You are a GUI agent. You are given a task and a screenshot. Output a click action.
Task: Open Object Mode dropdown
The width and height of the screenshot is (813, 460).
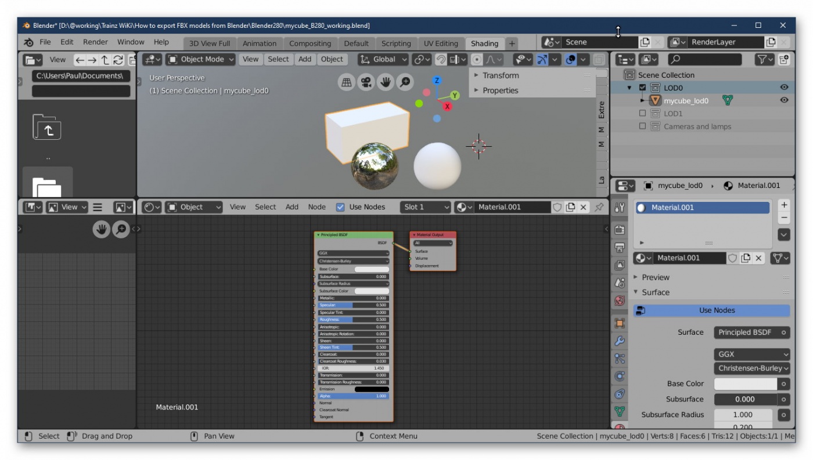point(200,59)
